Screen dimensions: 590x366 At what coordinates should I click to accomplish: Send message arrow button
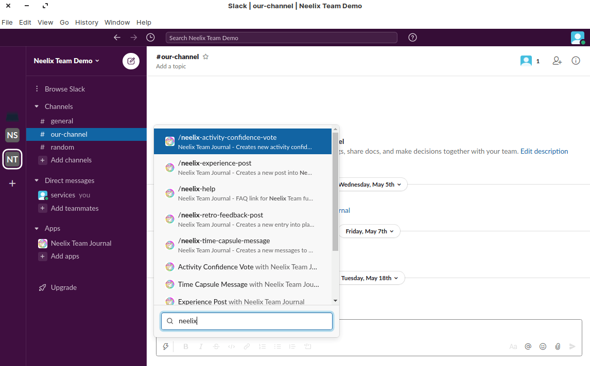572,346
